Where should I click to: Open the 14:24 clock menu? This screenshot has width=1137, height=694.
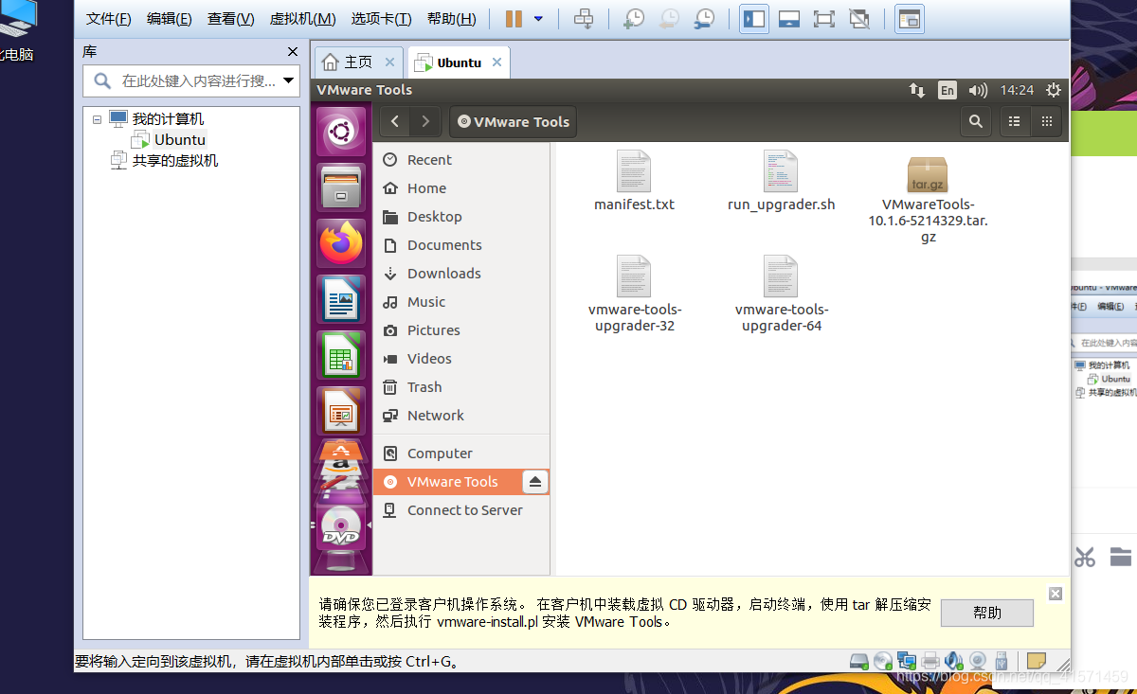coord(1017,90)
